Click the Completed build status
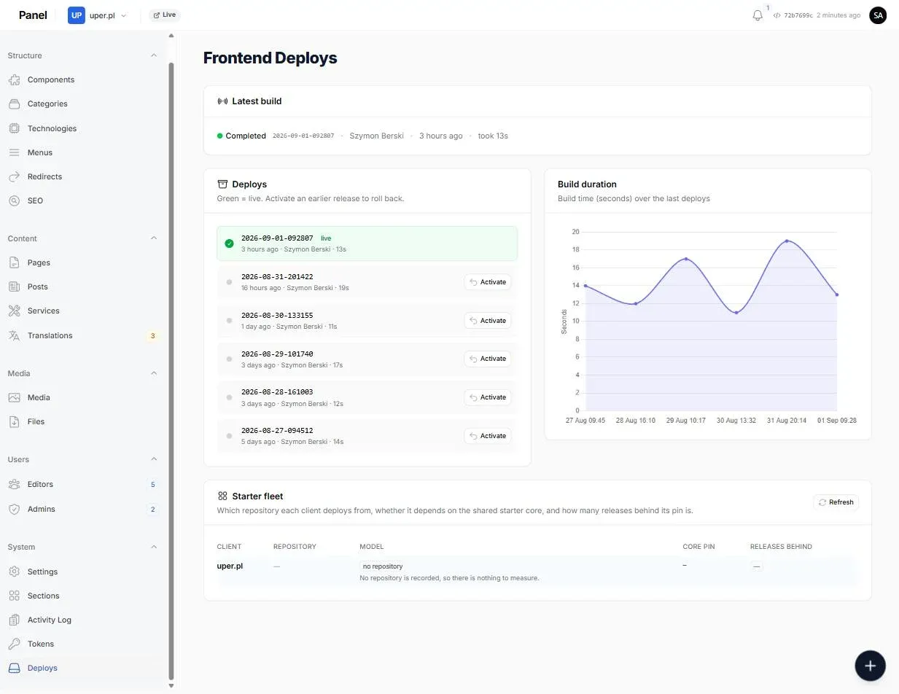 241,136
